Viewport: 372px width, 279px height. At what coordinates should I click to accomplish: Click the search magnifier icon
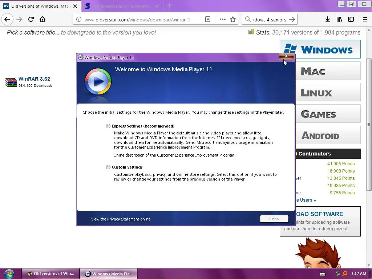(x=248, y=20)
